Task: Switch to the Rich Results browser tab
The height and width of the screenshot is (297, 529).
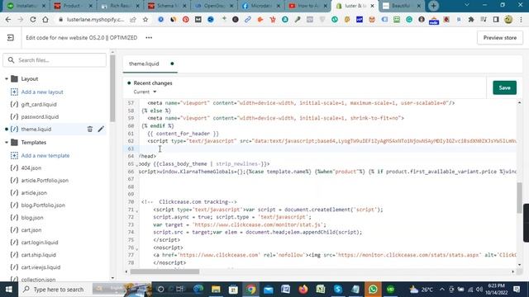Action: click(119, 6)
